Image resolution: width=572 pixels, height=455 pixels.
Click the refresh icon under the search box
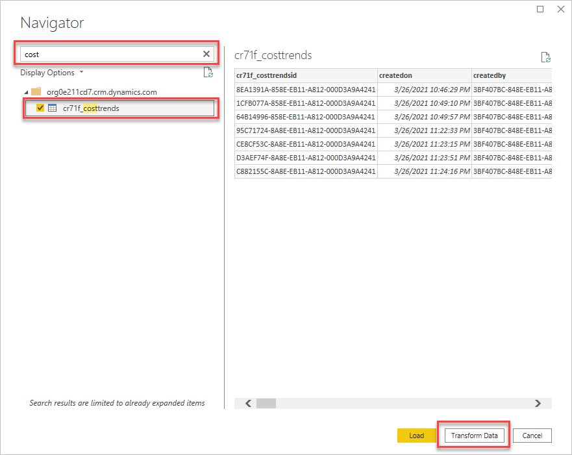click(x=208, y=73)
